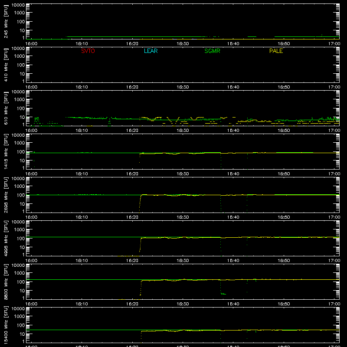This screenshot has width=347, height=347.
Task: Click the 10 y-axis label of 2695 MHz panel
Action: pos(22,204)
